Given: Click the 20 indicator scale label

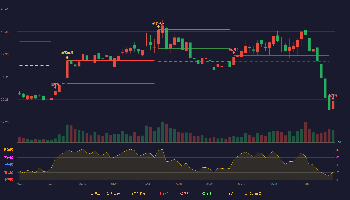Looking at the screenshot, I should (338, 173).
